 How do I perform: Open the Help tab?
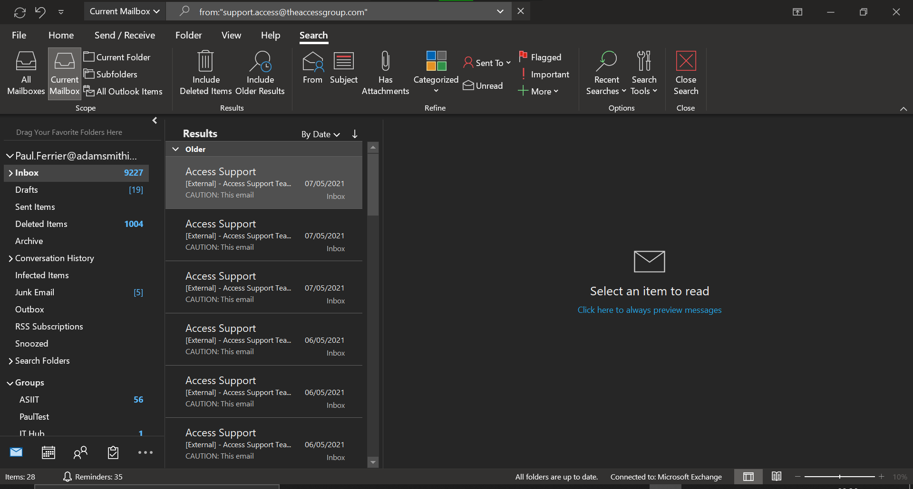click(271, 35)
